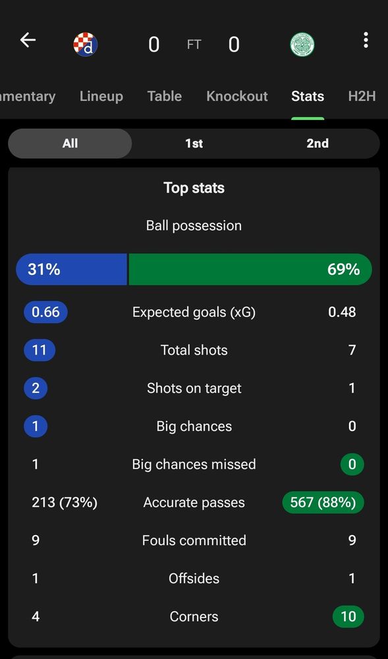This screenshot has width=388, height=659.
Task: Go to the partially visible Commentary tab
Action: pos(27,96)
